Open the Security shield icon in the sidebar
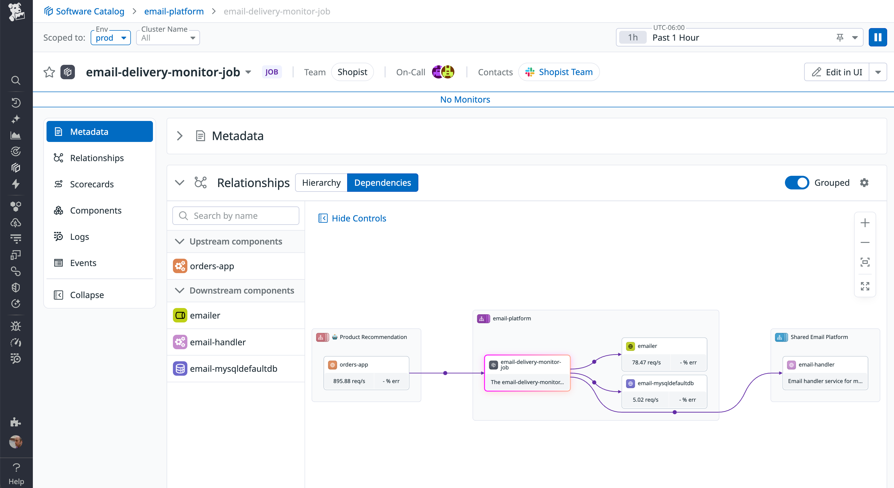Viewport: 894px width, 488px height. (x=16, y=287)
